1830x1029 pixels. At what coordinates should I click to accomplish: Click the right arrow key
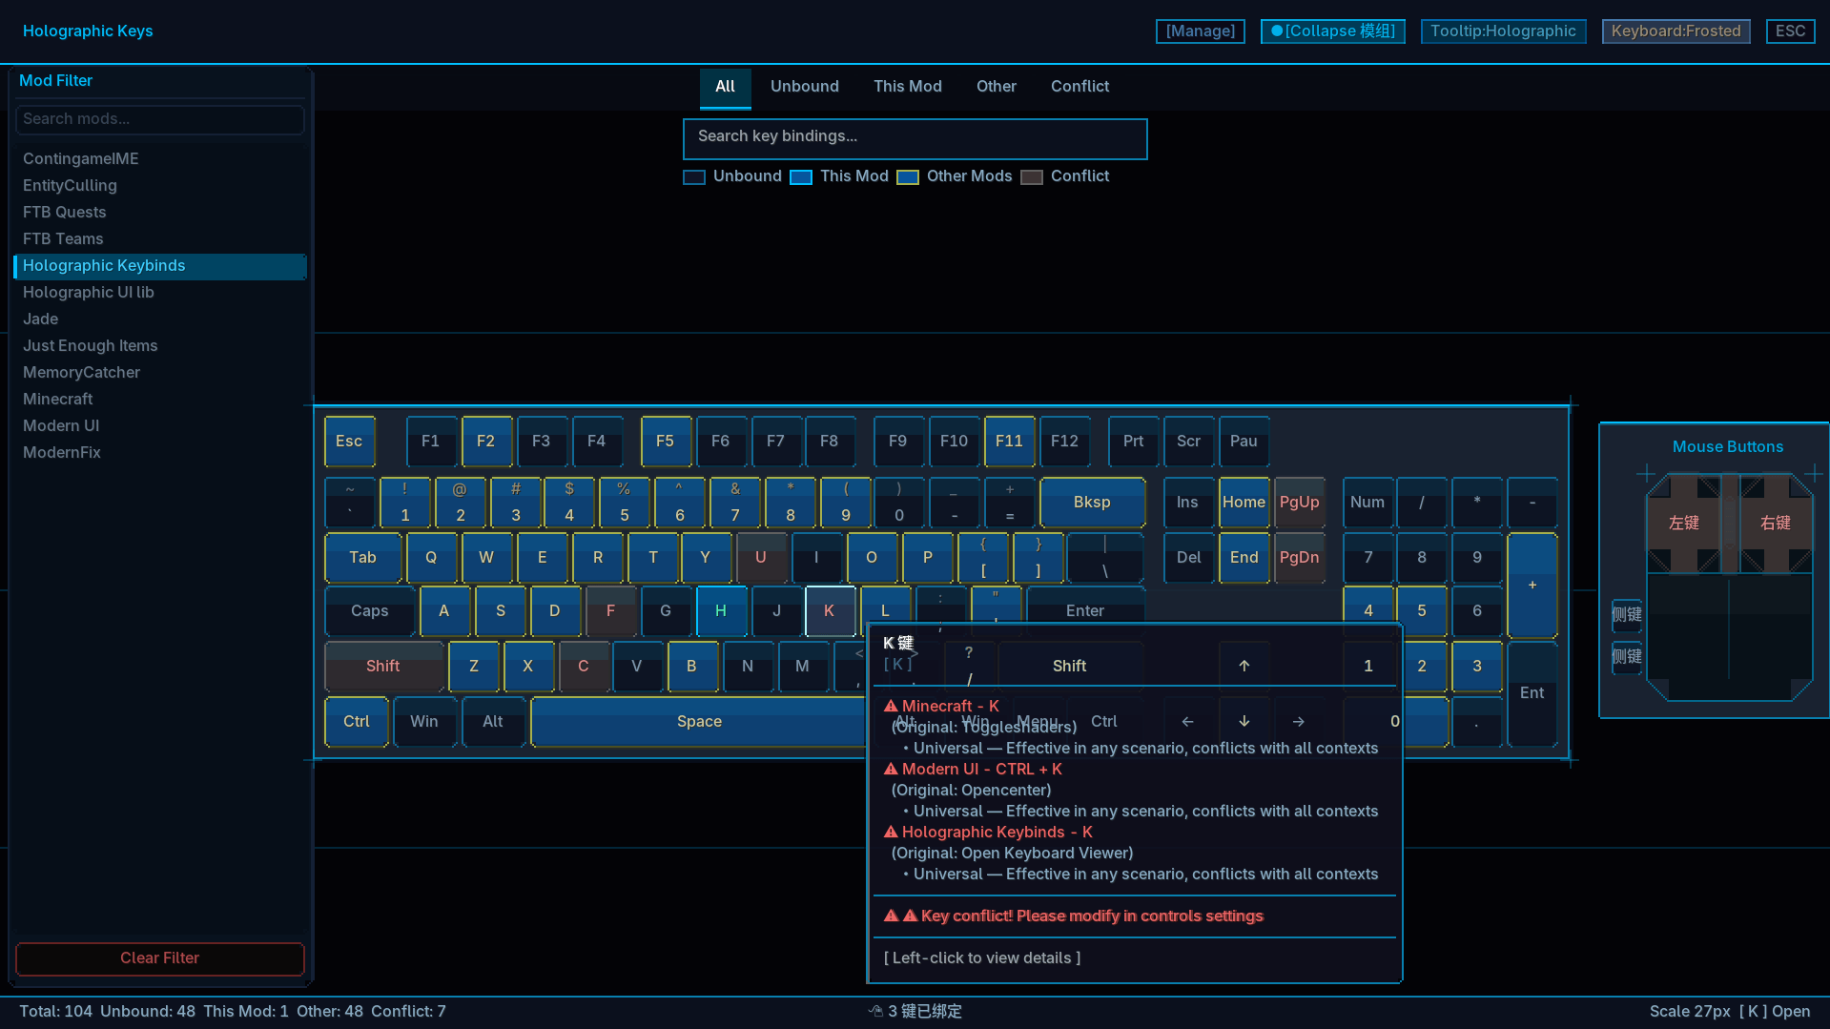point(1299,722)
